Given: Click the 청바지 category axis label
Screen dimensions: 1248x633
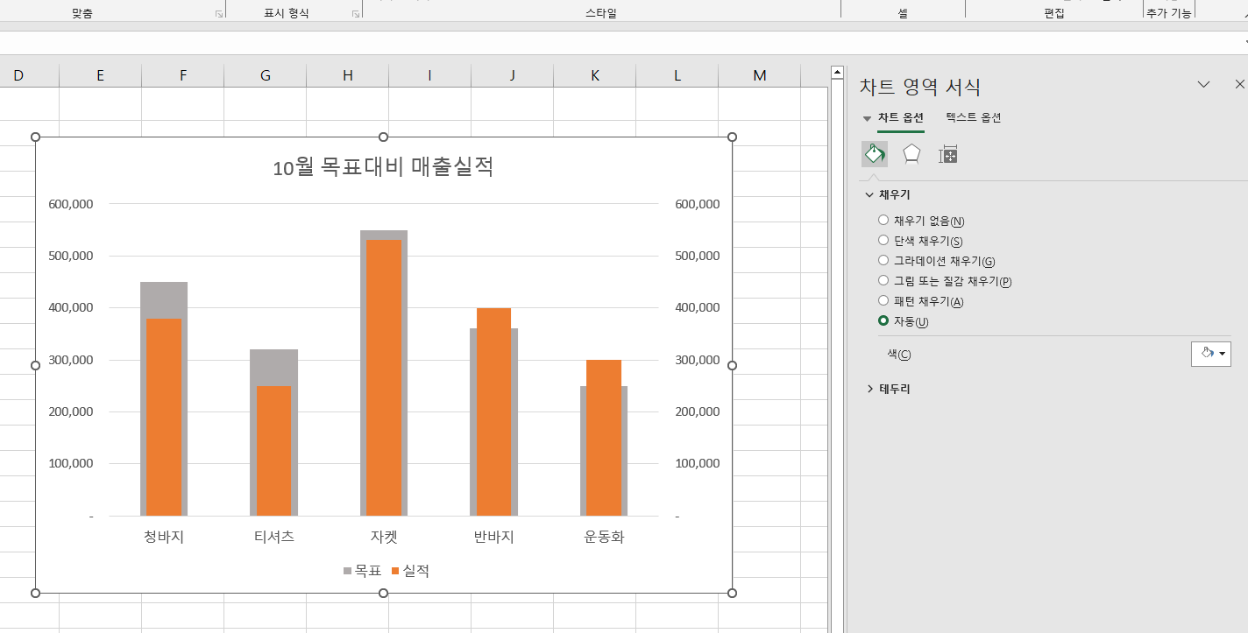Looking at the screenshot, I should coord(164,537).
